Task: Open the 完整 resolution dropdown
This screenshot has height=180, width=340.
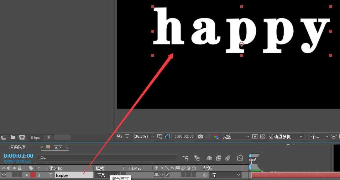Action: coord(236,136)
